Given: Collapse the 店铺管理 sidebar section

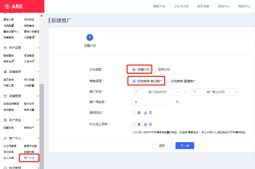Looking at the screenshot, I should (x=38, y=96).
